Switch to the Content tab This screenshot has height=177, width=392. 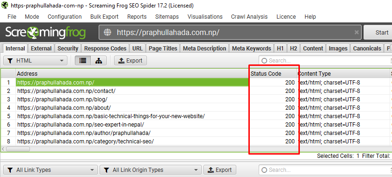pos(313,49)
